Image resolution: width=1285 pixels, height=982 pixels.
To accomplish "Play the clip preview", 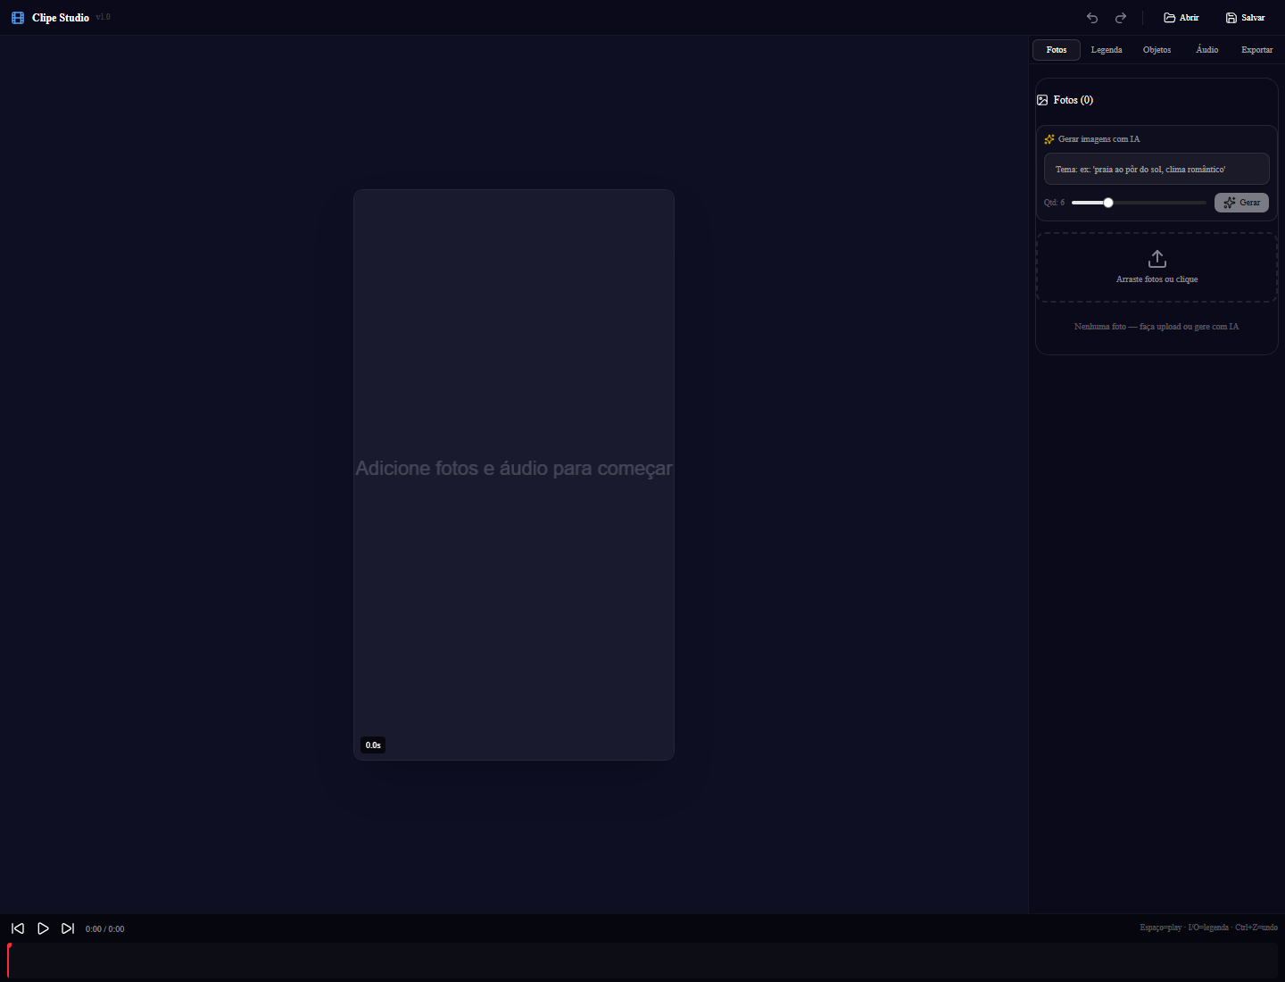I will [43, 928].
